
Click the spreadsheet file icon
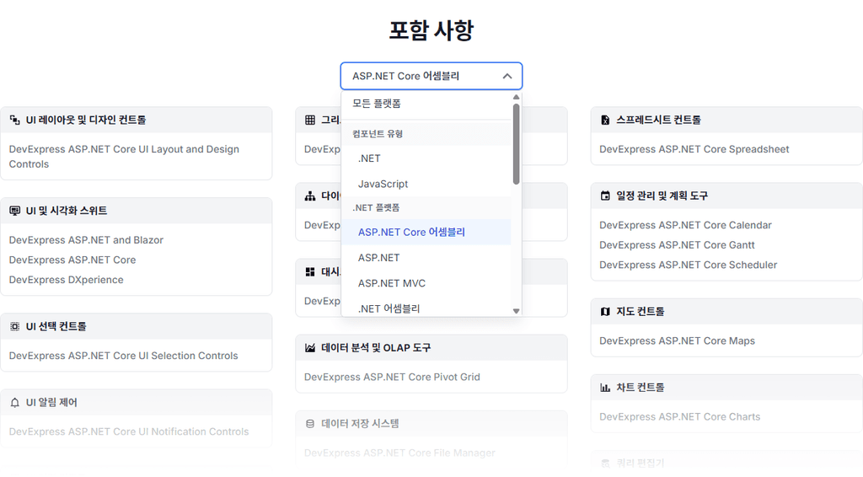pyautogui.click(x=605, y=120)
